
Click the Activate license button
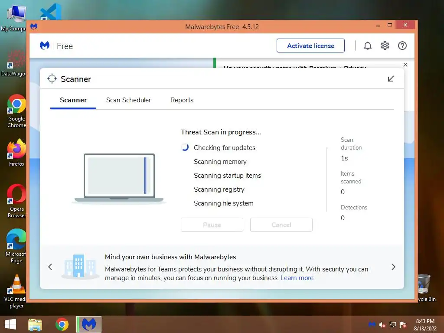(x=310, y=46)
